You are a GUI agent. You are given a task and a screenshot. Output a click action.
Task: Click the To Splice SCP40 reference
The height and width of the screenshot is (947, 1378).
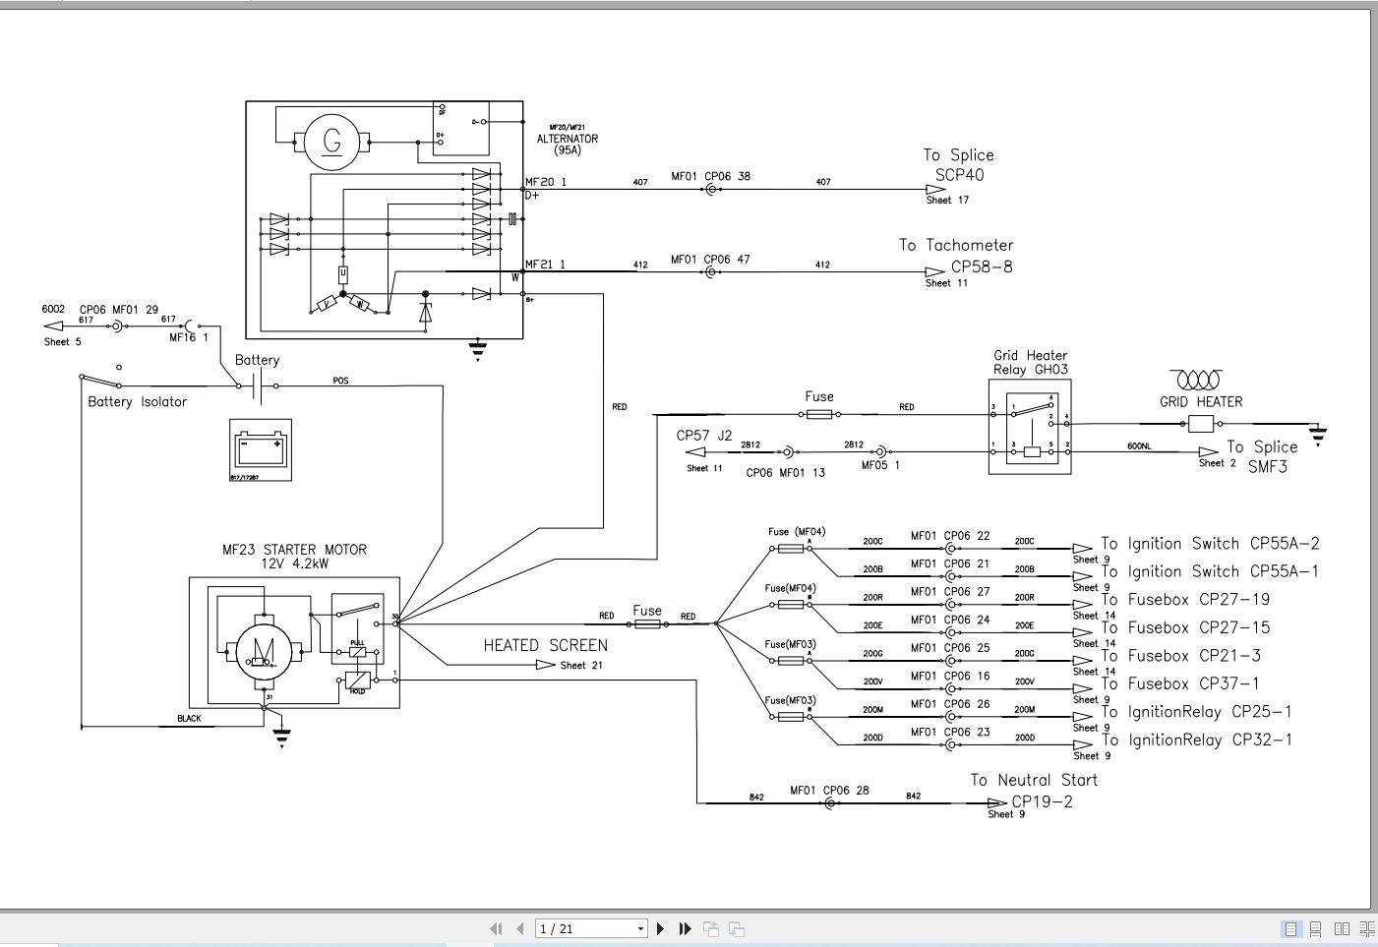point(958,165)
